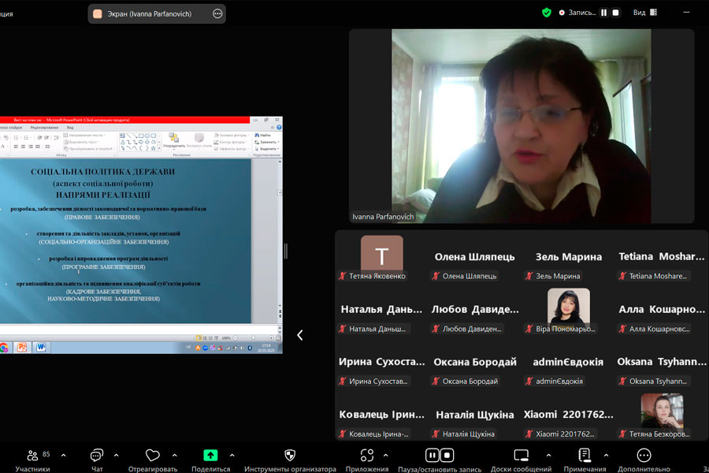Click the (ПРАВОВЕ ЗАБЕЗПЕЧЕННЯ) slide text

(102, 218)
